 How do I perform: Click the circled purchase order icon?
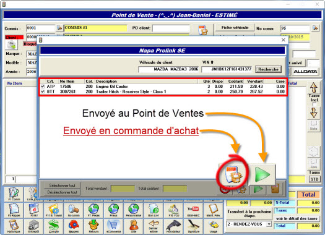(233, 174)
